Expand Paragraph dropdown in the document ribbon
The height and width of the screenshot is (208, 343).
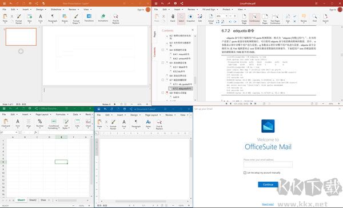tap(136, 129)
